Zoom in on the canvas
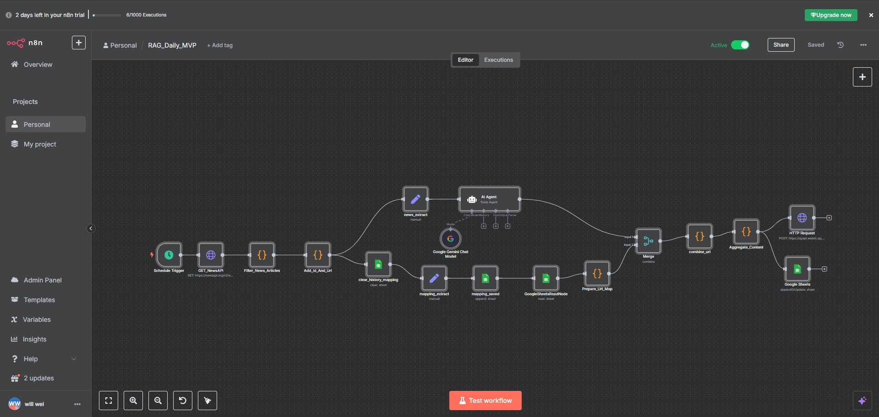879x417 pixels. (133, 401)
